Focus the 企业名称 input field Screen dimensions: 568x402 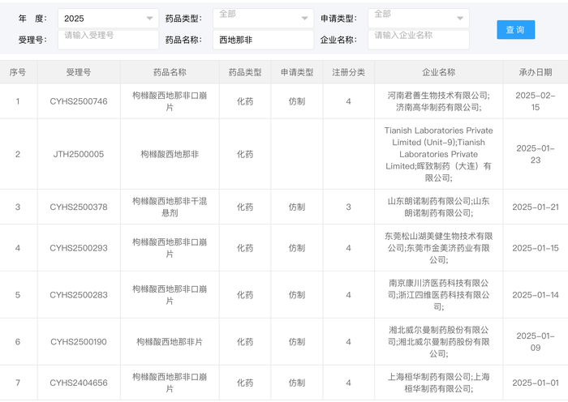417,39
